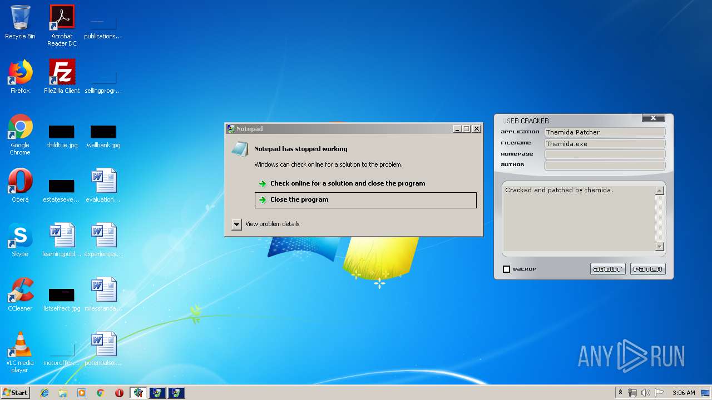This screenshot has height=400, width=712.
Task: Open Internet Explorer from the taskbar
Action: point(44,393)
